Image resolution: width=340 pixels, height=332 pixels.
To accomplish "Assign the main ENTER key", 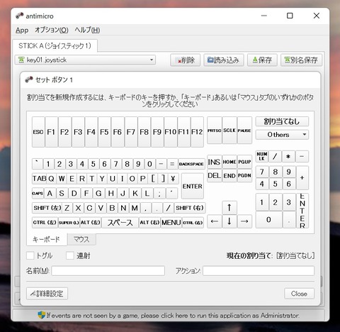I will 193,186.
